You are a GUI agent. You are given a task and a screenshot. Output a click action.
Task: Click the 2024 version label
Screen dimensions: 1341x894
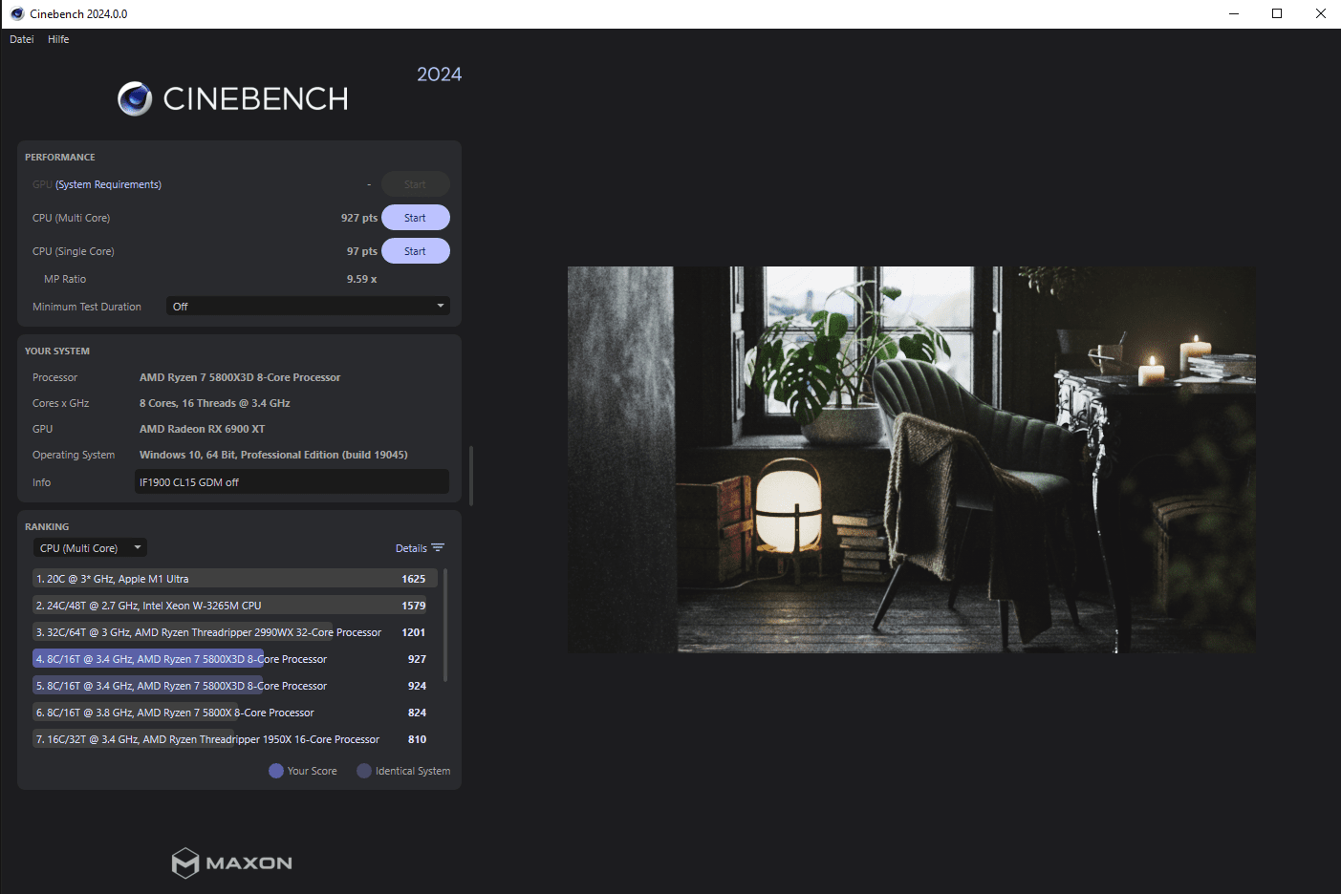click(439, 74)
